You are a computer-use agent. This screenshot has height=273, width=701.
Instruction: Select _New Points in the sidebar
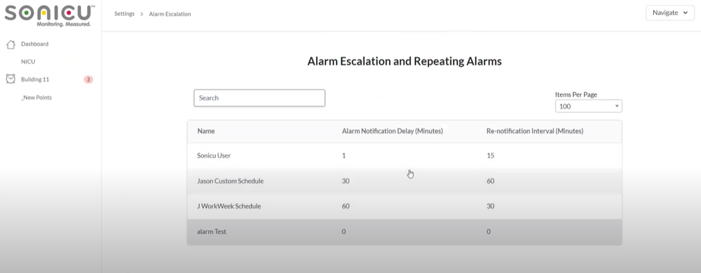point(36,97)
